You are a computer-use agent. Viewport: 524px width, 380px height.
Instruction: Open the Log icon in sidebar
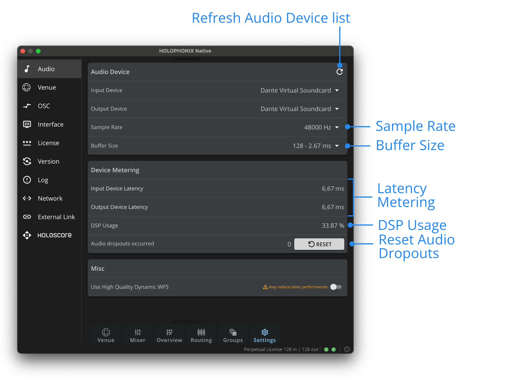27,180
